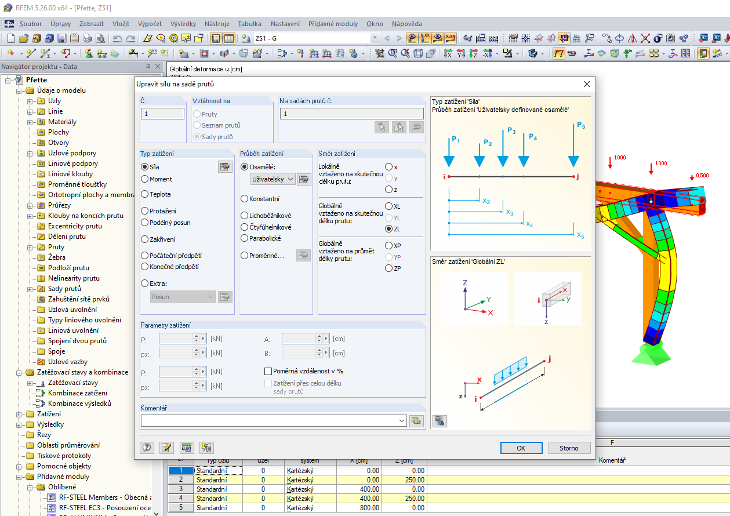This screenshot has height=516, width=730.
Task: Select the Moment load type radio button
Action: 145,179
